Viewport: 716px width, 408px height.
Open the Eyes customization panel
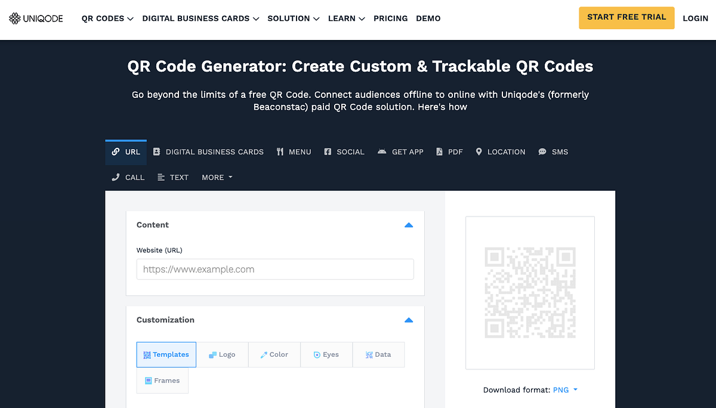pos(326,354)
